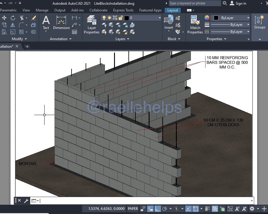Open the Express Tools ribbon tab

tap(123, 10)
